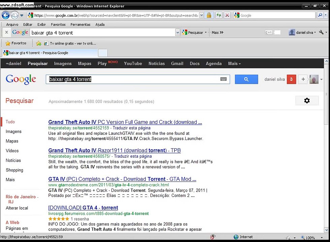Open the search provider dropdown arrow

coord(326,15)
